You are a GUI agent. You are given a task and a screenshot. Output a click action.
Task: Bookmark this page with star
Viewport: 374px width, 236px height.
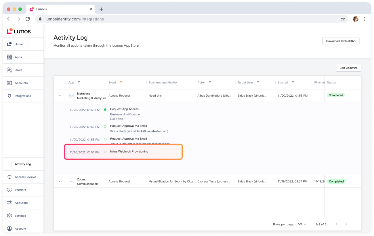[x=343, y=19]
